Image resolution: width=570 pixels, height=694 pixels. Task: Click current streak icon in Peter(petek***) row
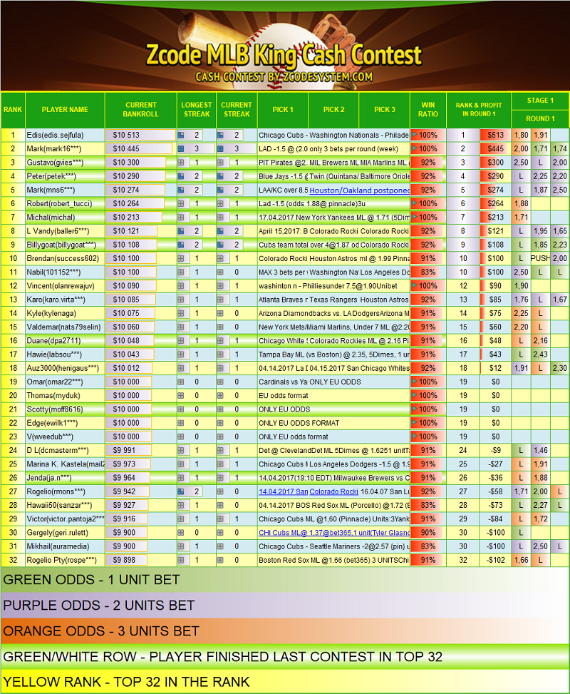[220, 176]
